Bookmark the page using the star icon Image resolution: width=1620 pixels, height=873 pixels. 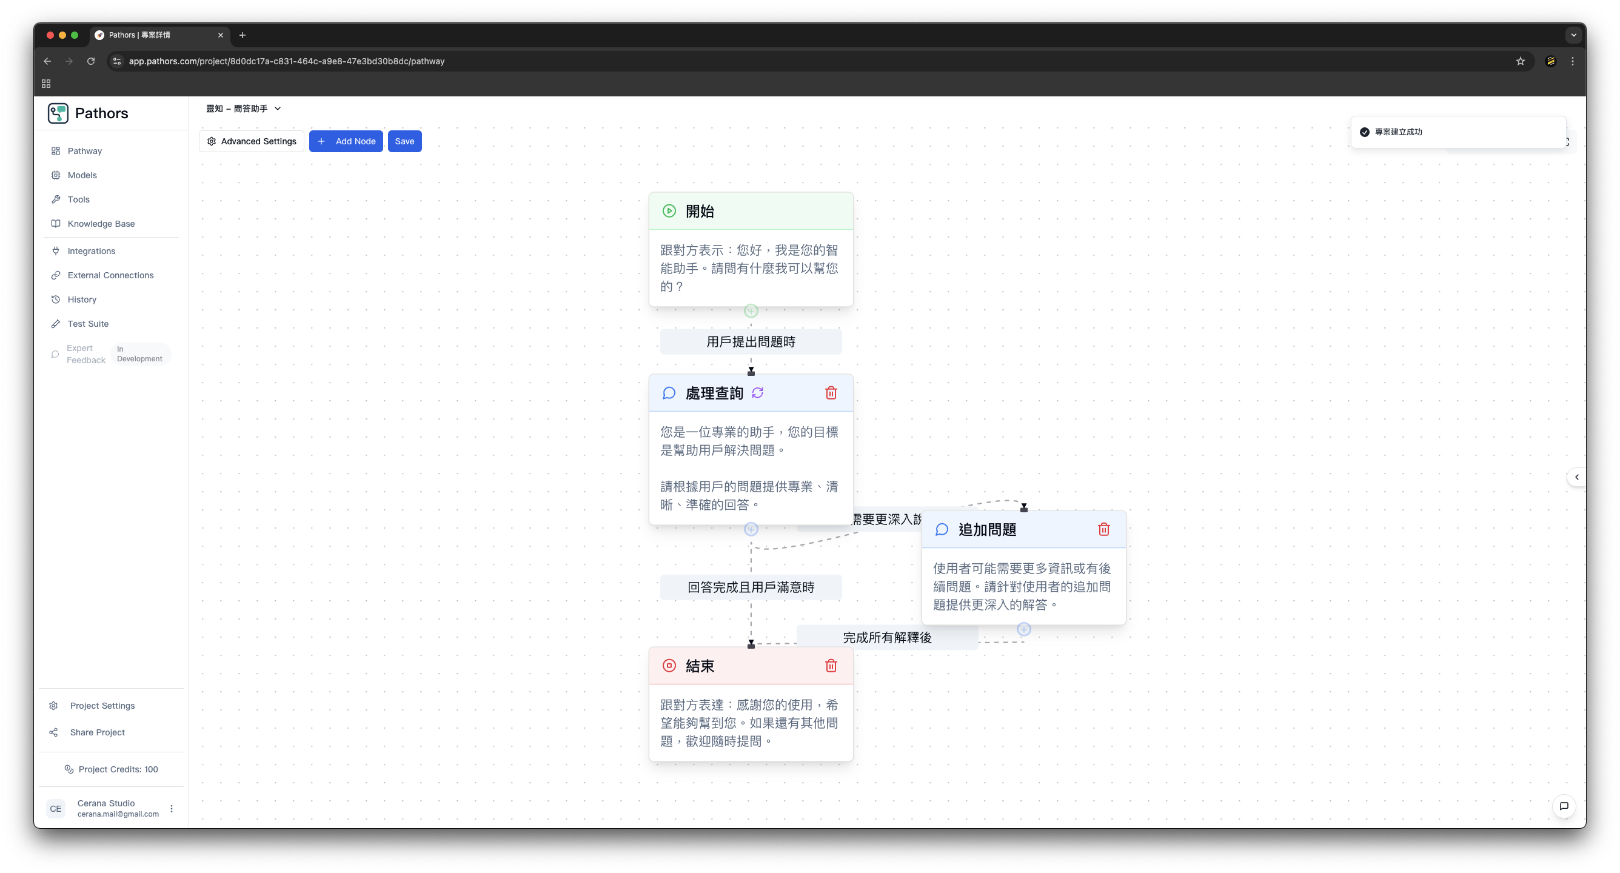[x=1520, y=61]
